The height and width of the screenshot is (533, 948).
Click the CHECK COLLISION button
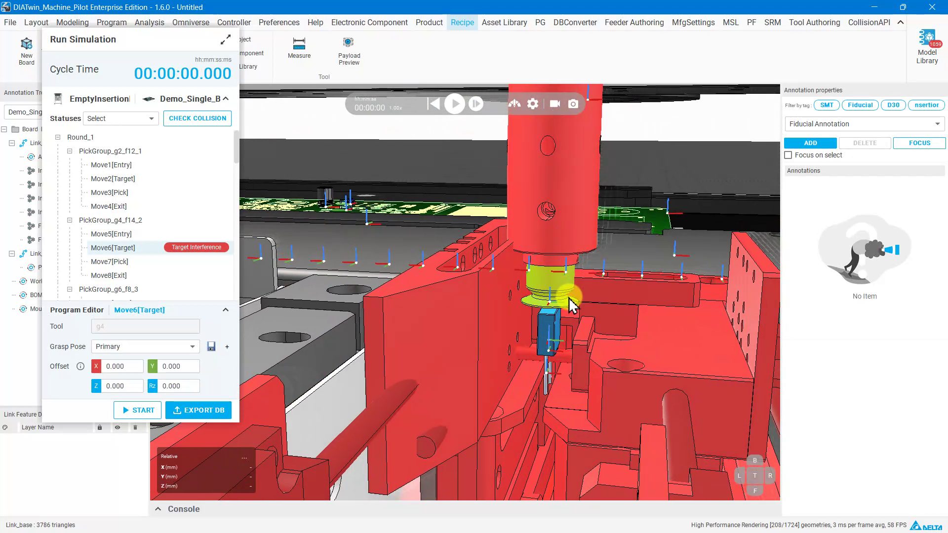click(197, 118)
